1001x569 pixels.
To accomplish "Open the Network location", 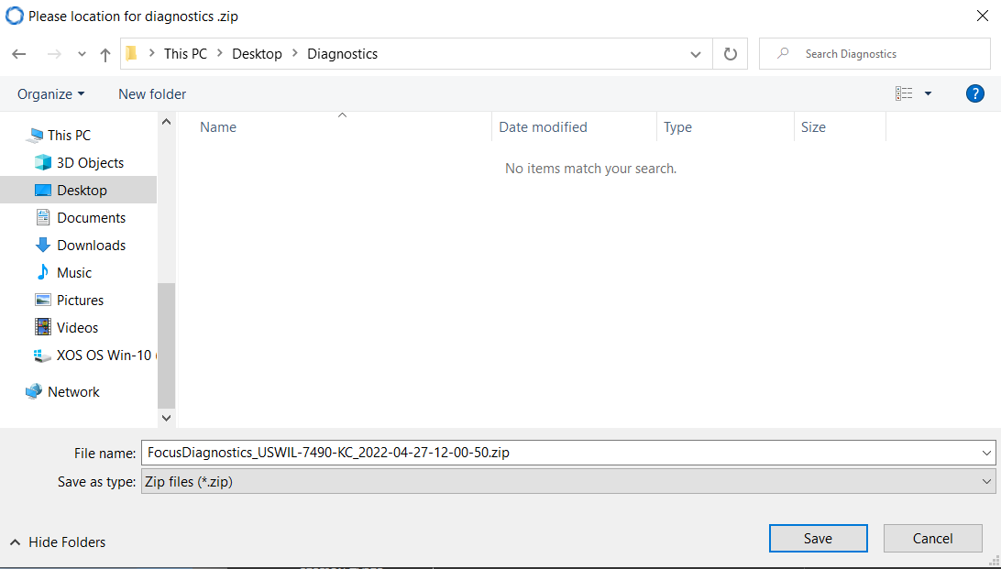I will tap(74, 391).
